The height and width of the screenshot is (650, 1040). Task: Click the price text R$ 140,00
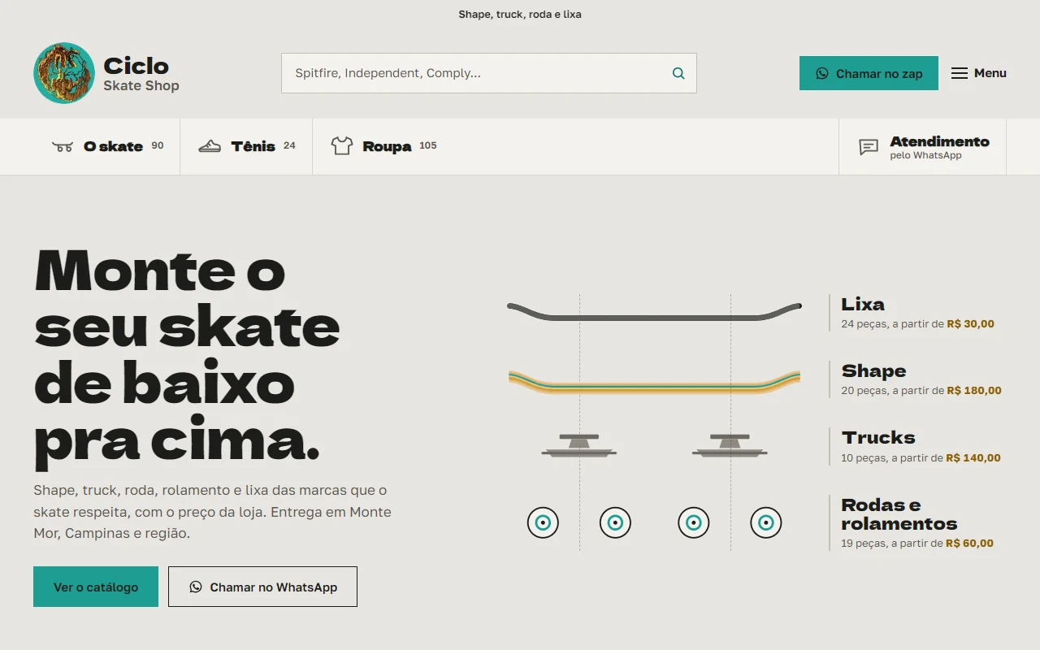(973, 457)
